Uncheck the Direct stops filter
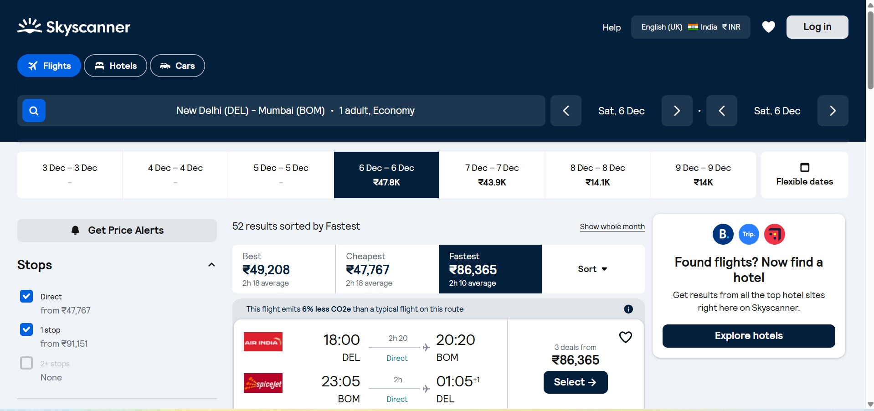This screenshot has width=874, height=411. [26, 296]
